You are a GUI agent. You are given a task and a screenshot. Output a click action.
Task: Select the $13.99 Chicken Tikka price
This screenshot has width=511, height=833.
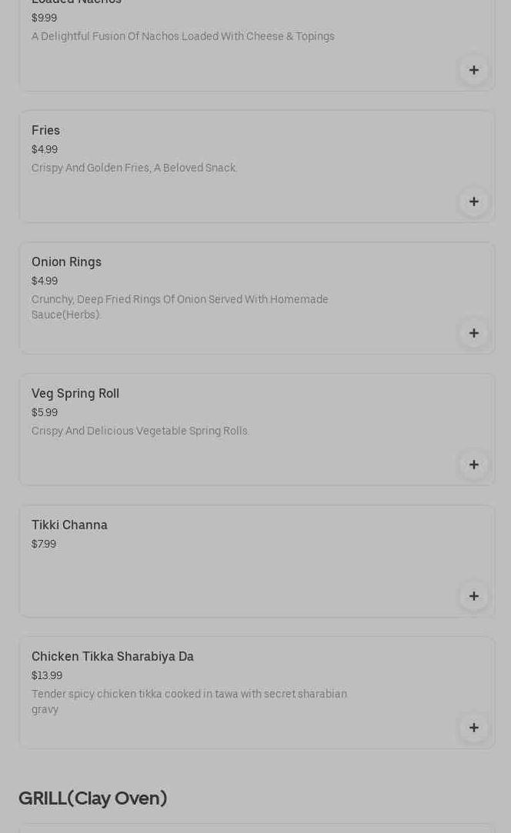pos(47,676)
